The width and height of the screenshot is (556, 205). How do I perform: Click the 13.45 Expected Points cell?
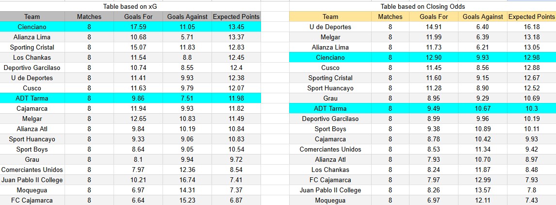pyautogui.click(x=236, y=27)
